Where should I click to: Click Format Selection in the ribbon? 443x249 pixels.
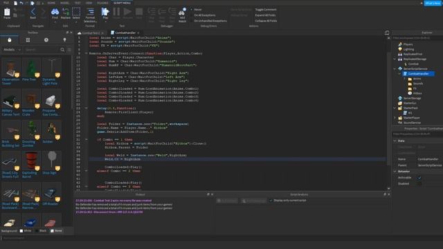pos(90,15)
